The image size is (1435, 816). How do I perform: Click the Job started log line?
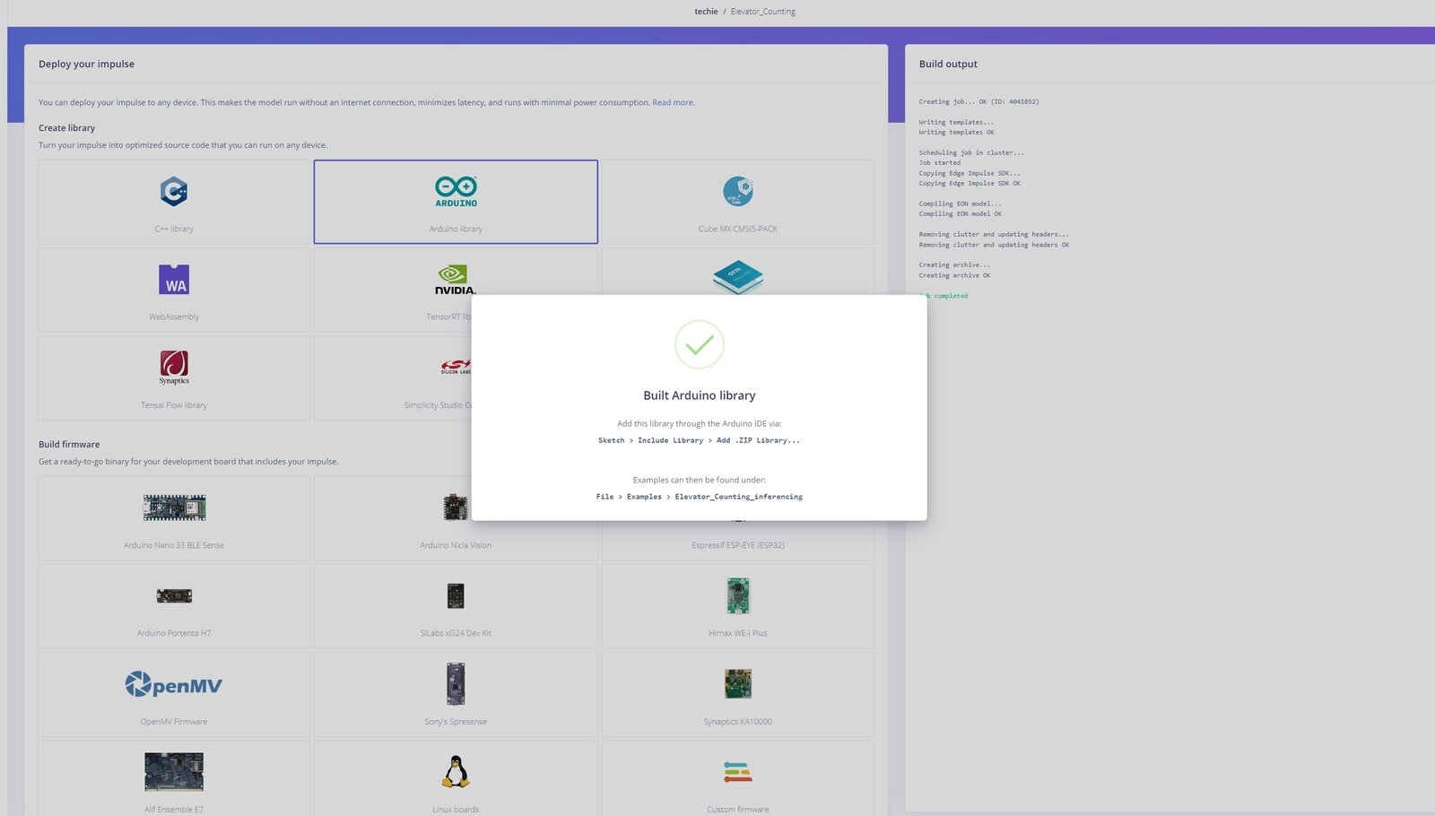[939, 163]
